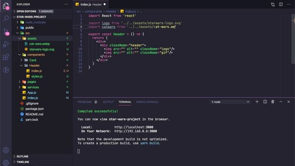Click 'index.js' in the breadcrumb

pyautogui.click(x=130, y=12)
